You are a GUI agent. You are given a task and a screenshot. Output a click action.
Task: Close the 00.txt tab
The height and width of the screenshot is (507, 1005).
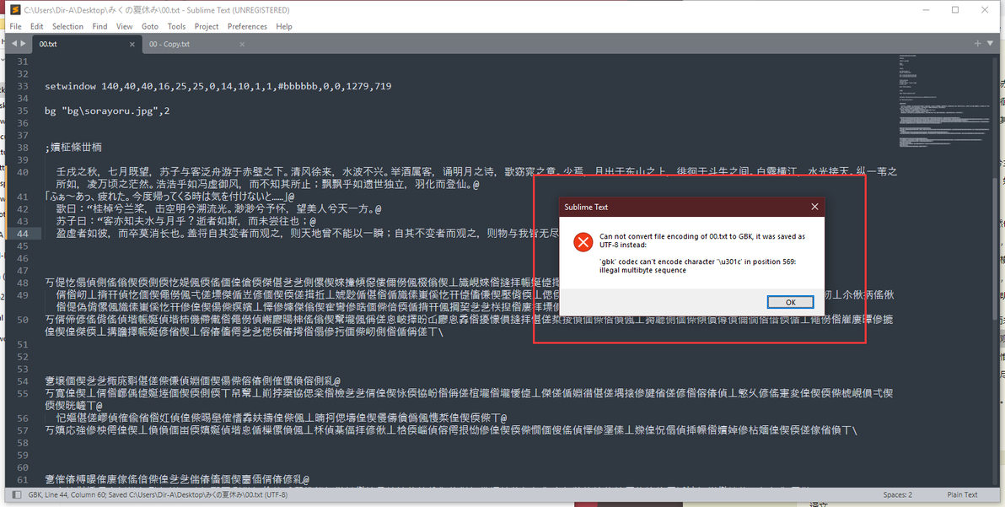pos(132,44)
